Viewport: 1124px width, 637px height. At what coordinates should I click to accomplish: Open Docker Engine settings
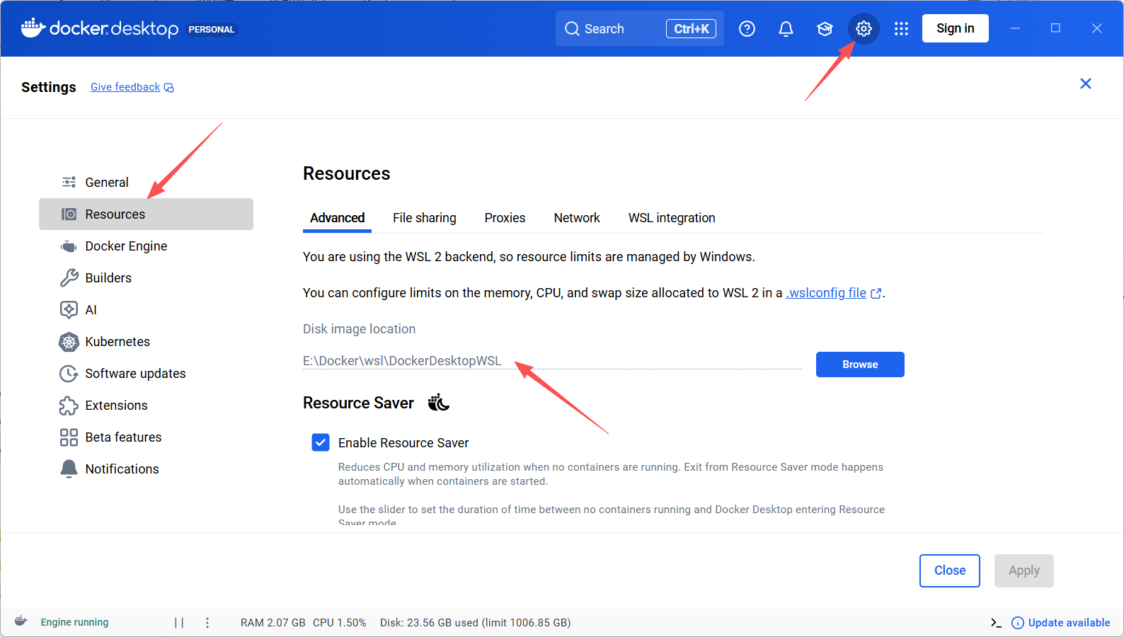pyautogui.click(x=146, y=246)
